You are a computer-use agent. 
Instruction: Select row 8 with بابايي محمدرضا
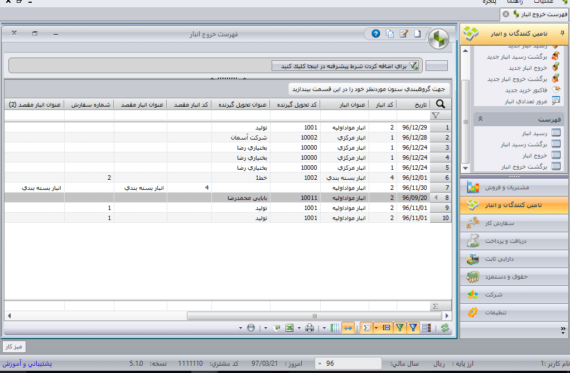tap(228, 198)
